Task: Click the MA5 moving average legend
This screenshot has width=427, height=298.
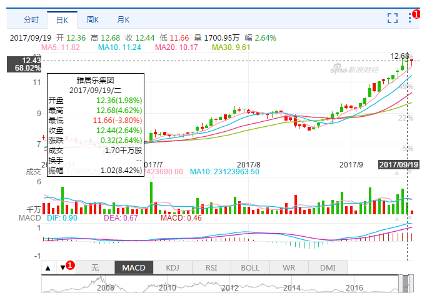Action: click(x=61, y=47)
